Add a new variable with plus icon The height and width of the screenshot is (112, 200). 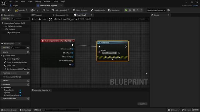pyautogui.click(x=28, y=85)
